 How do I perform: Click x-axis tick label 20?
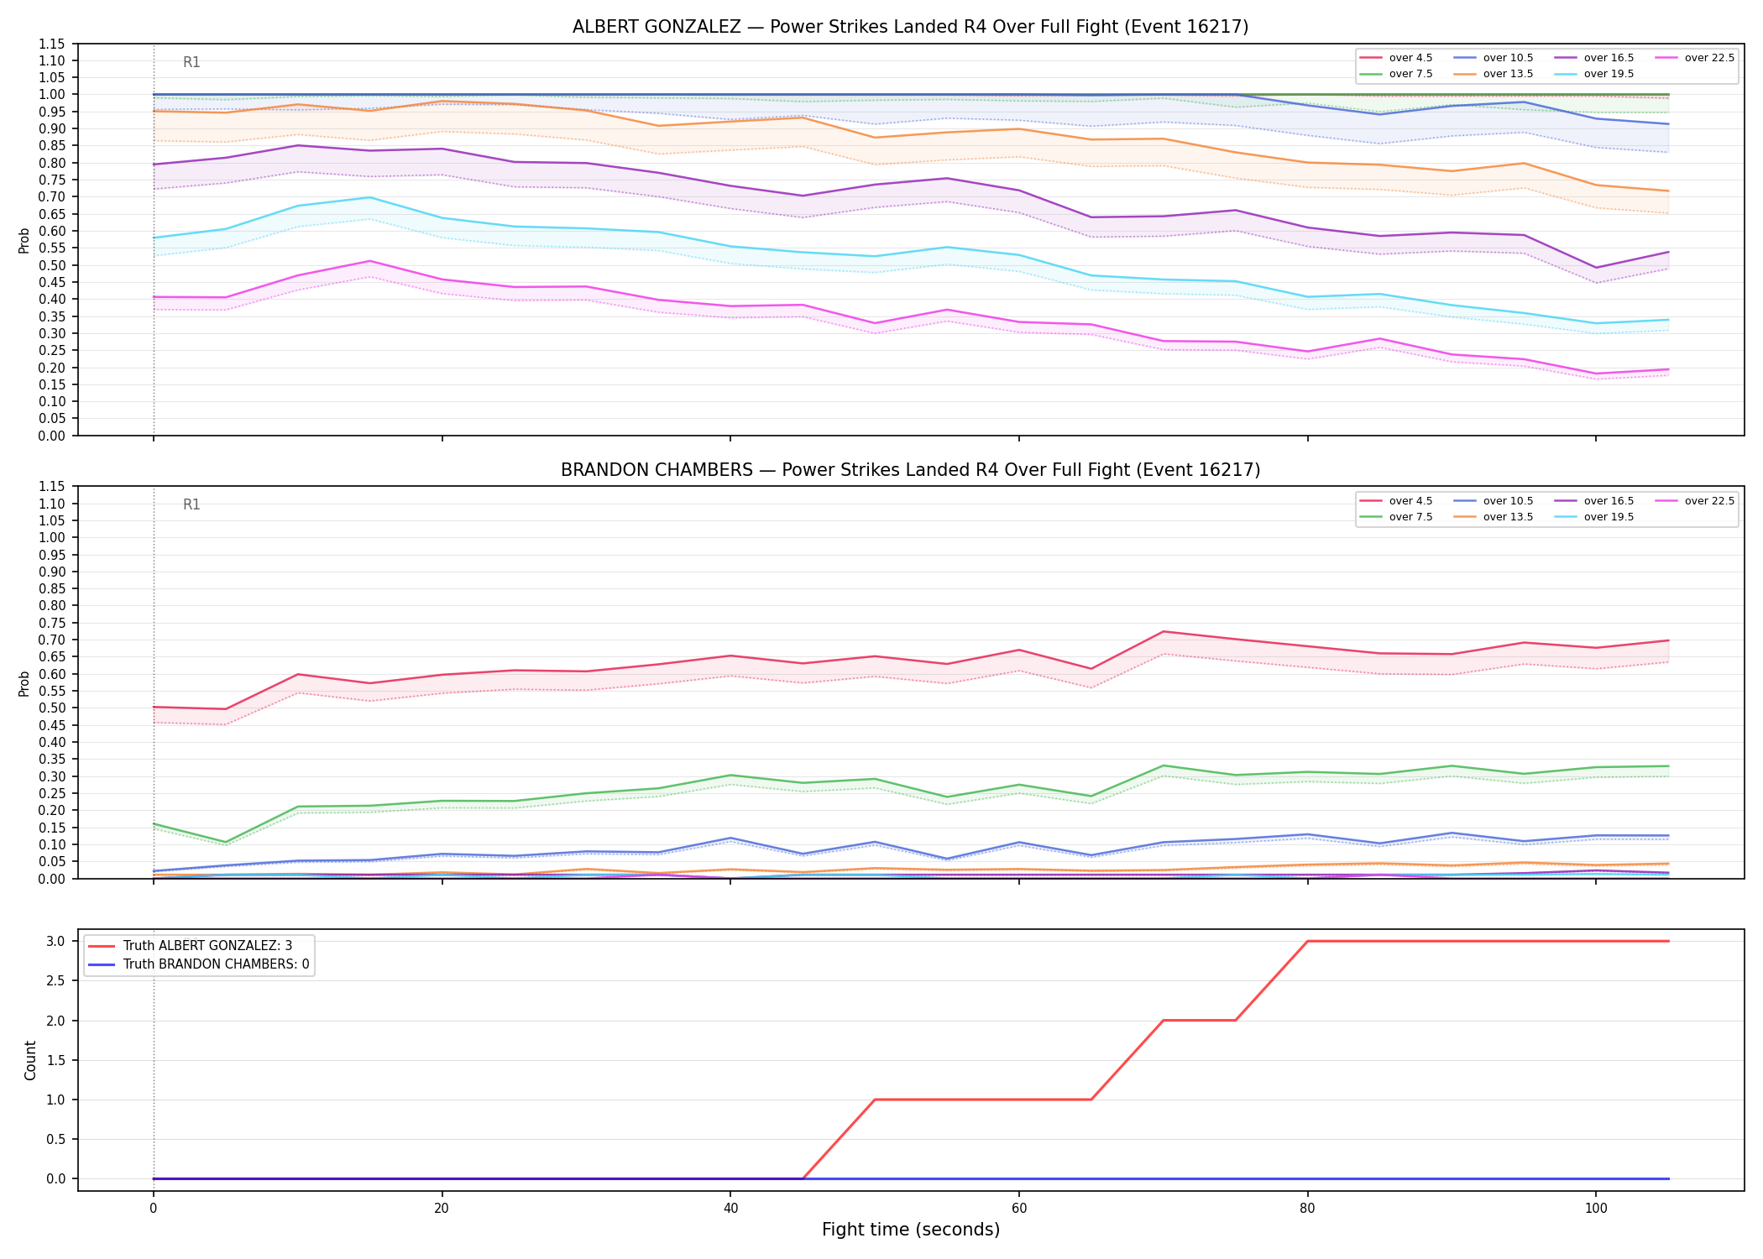tap(442, 1209)
